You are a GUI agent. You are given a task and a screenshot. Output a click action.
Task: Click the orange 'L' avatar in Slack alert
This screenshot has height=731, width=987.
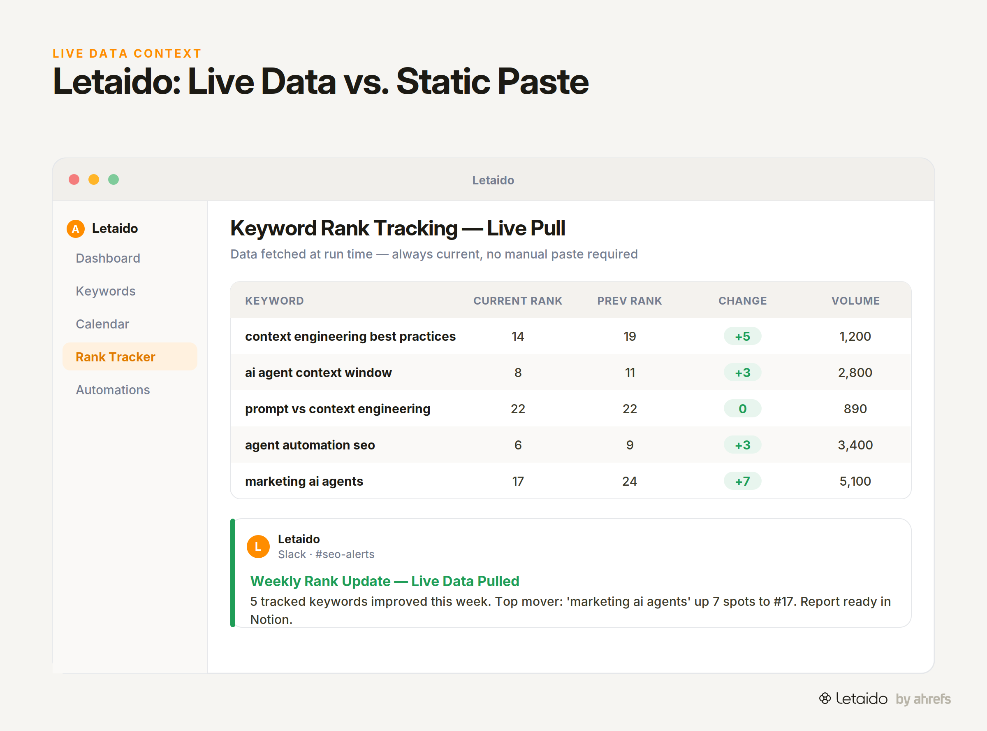pos(258,547)
